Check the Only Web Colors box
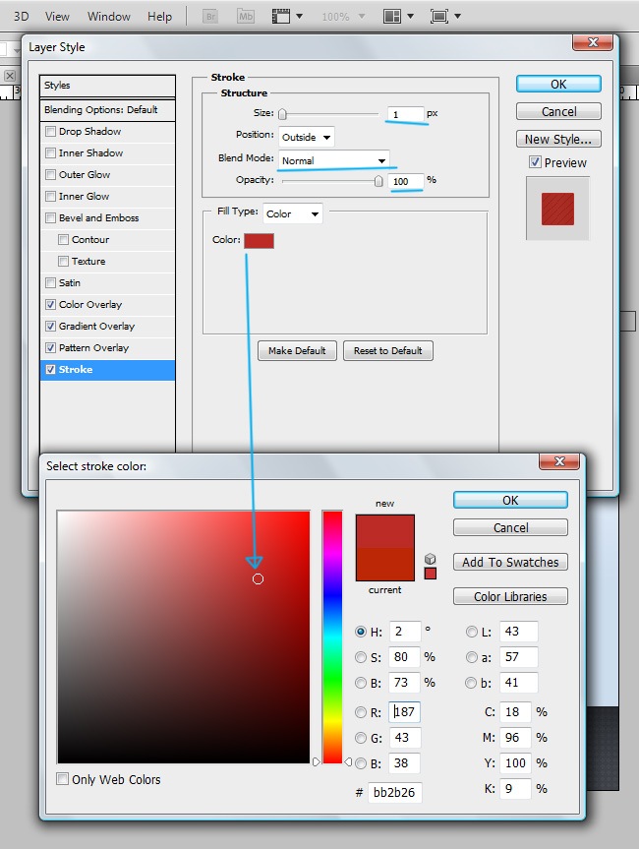 point(64,779)
